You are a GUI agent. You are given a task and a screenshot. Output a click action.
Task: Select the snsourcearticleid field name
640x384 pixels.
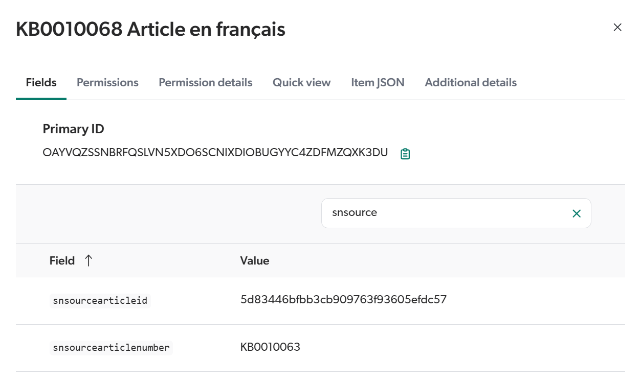100,301
